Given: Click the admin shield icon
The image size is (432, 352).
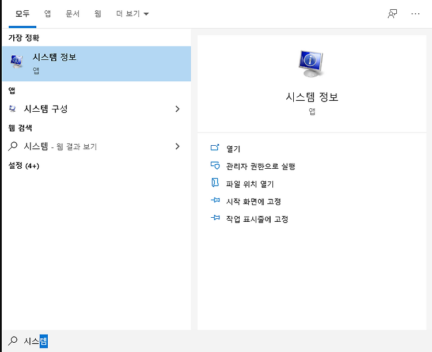Looking at the screenshot, I should point(215,165).
